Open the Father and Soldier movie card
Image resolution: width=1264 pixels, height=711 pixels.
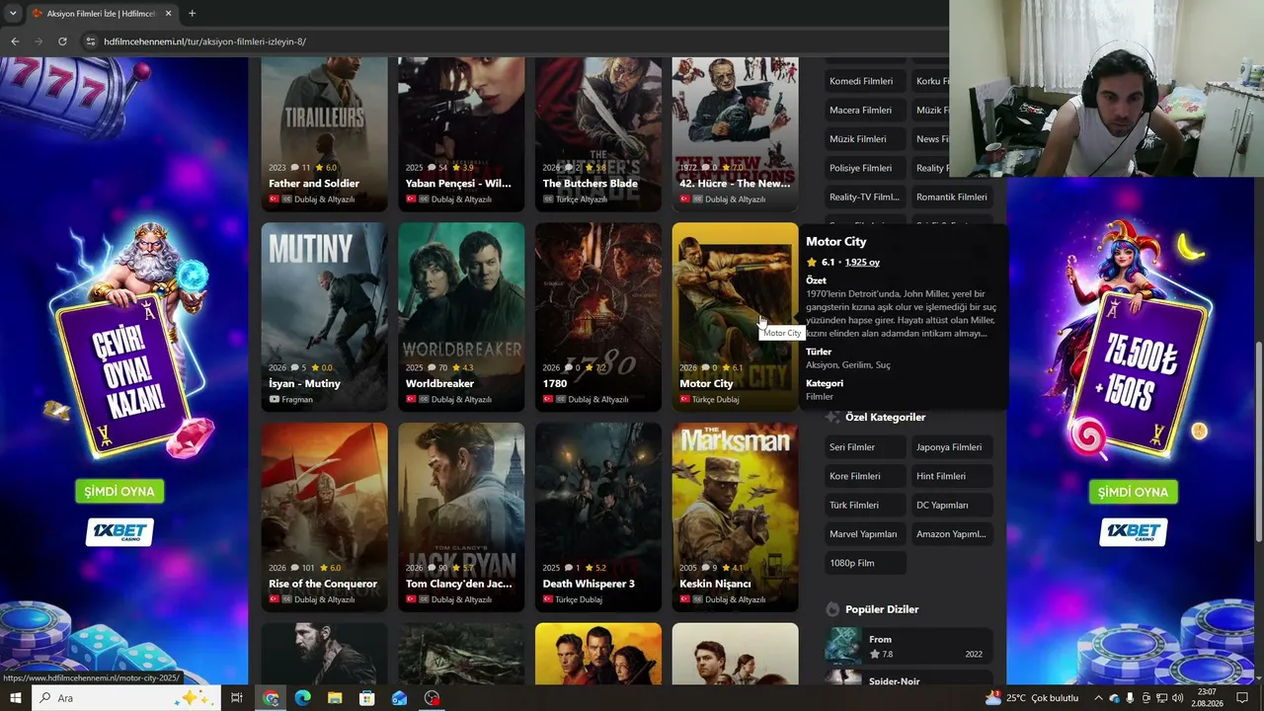click(x=324, y=133)
